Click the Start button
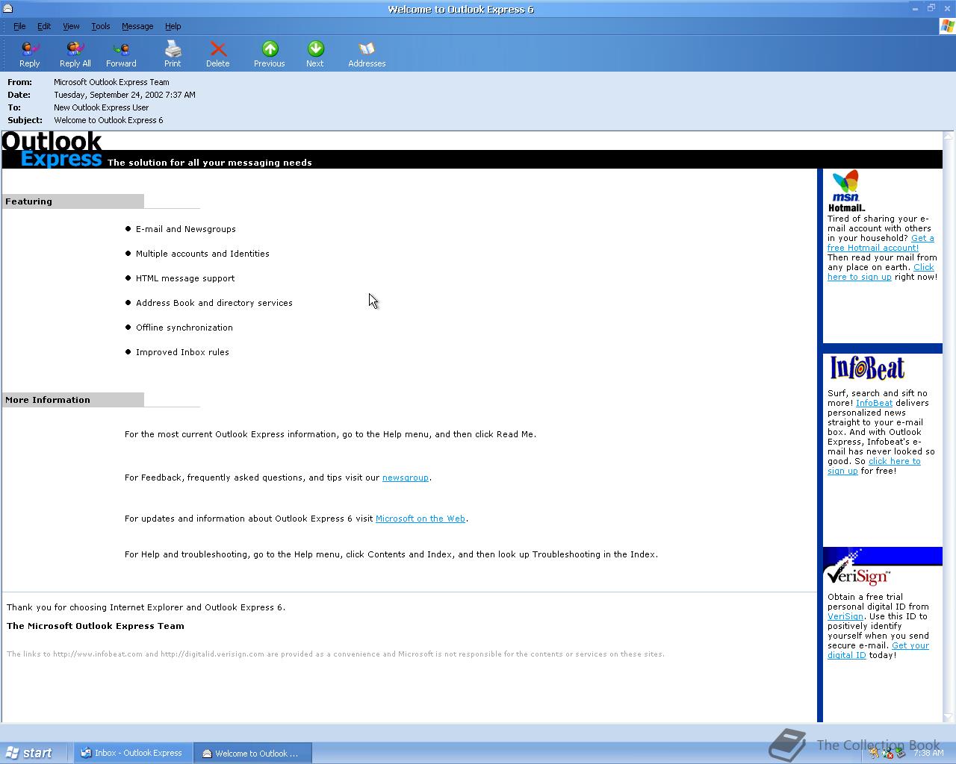Screen dimensions: 956x764 tap(29, 753)
